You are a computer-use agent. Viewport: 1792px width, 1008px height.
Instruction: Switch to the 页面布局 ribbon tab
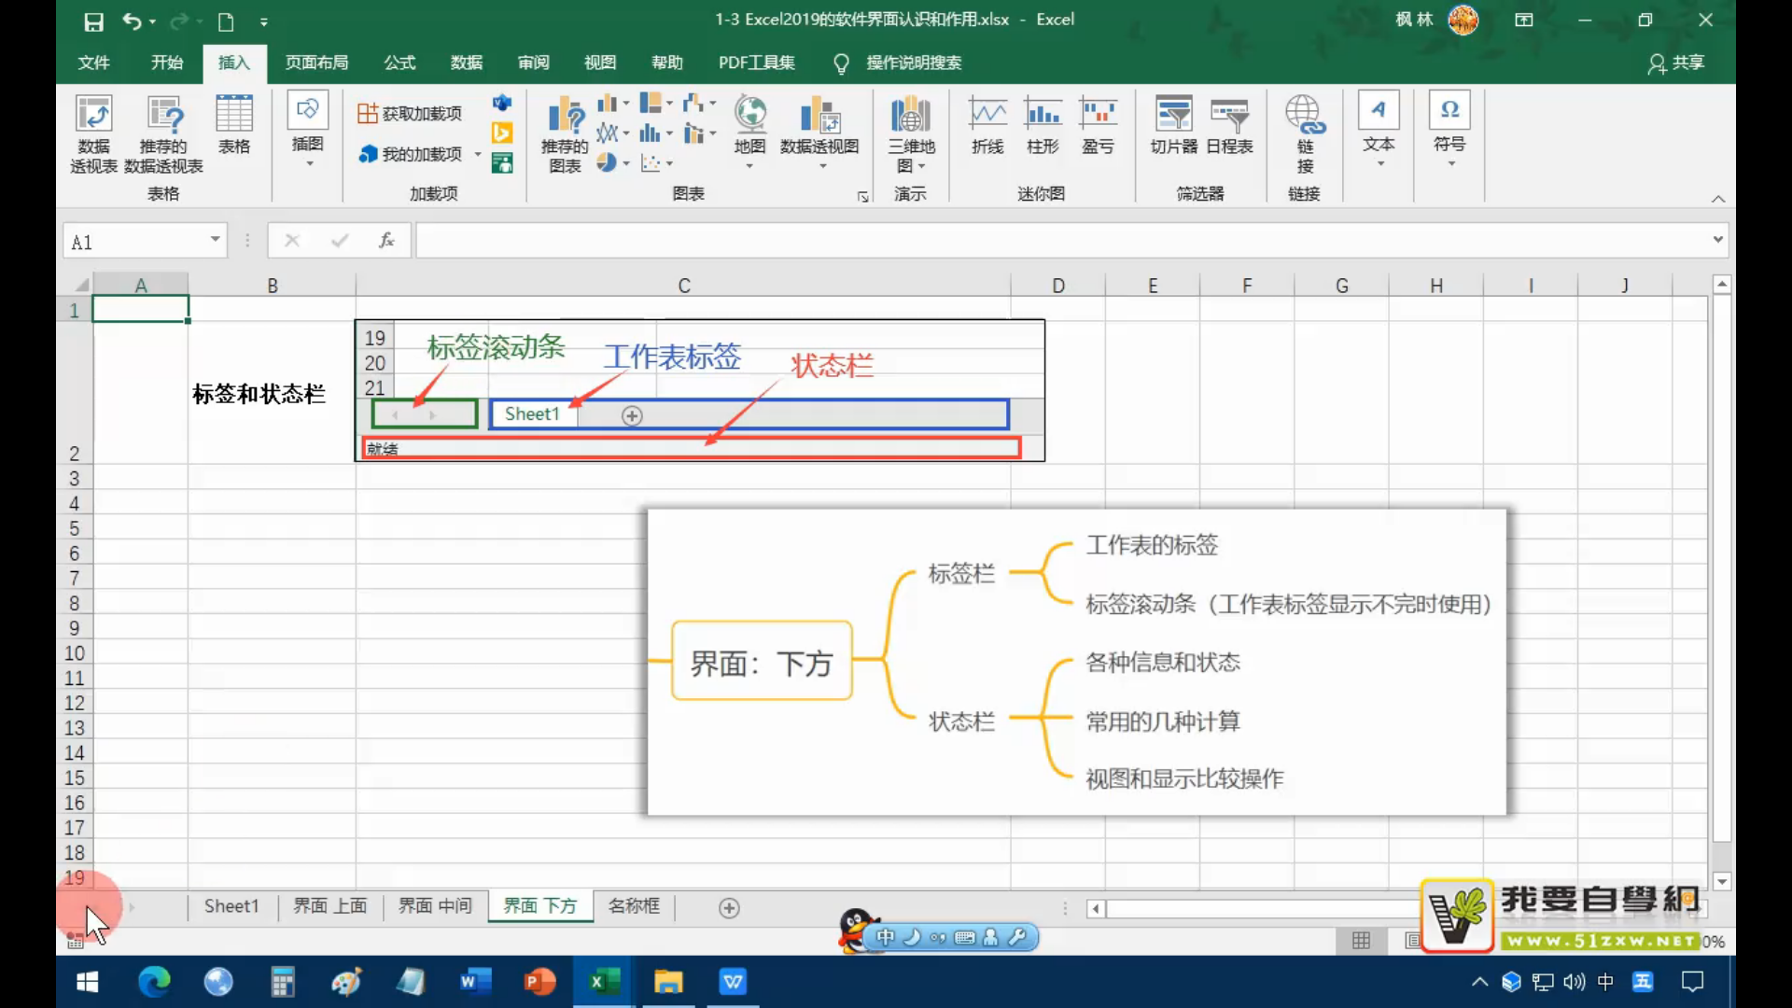click(x=316, y=63)
